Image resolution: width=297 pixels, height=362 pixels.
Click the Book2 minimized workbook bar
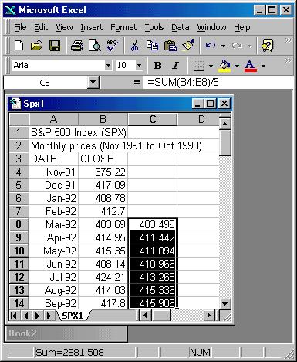click(66, 333)
